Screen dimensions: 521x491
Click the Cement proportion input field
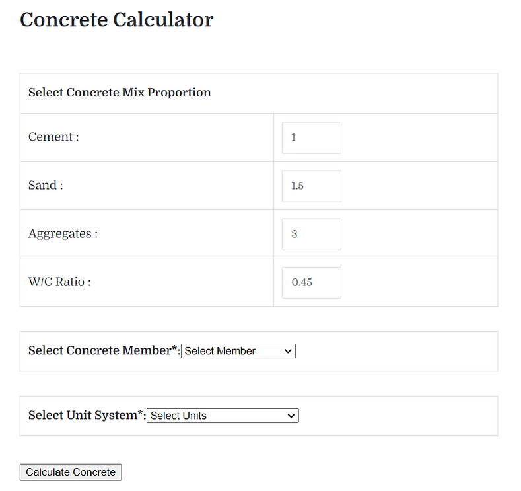click(311, 137)
